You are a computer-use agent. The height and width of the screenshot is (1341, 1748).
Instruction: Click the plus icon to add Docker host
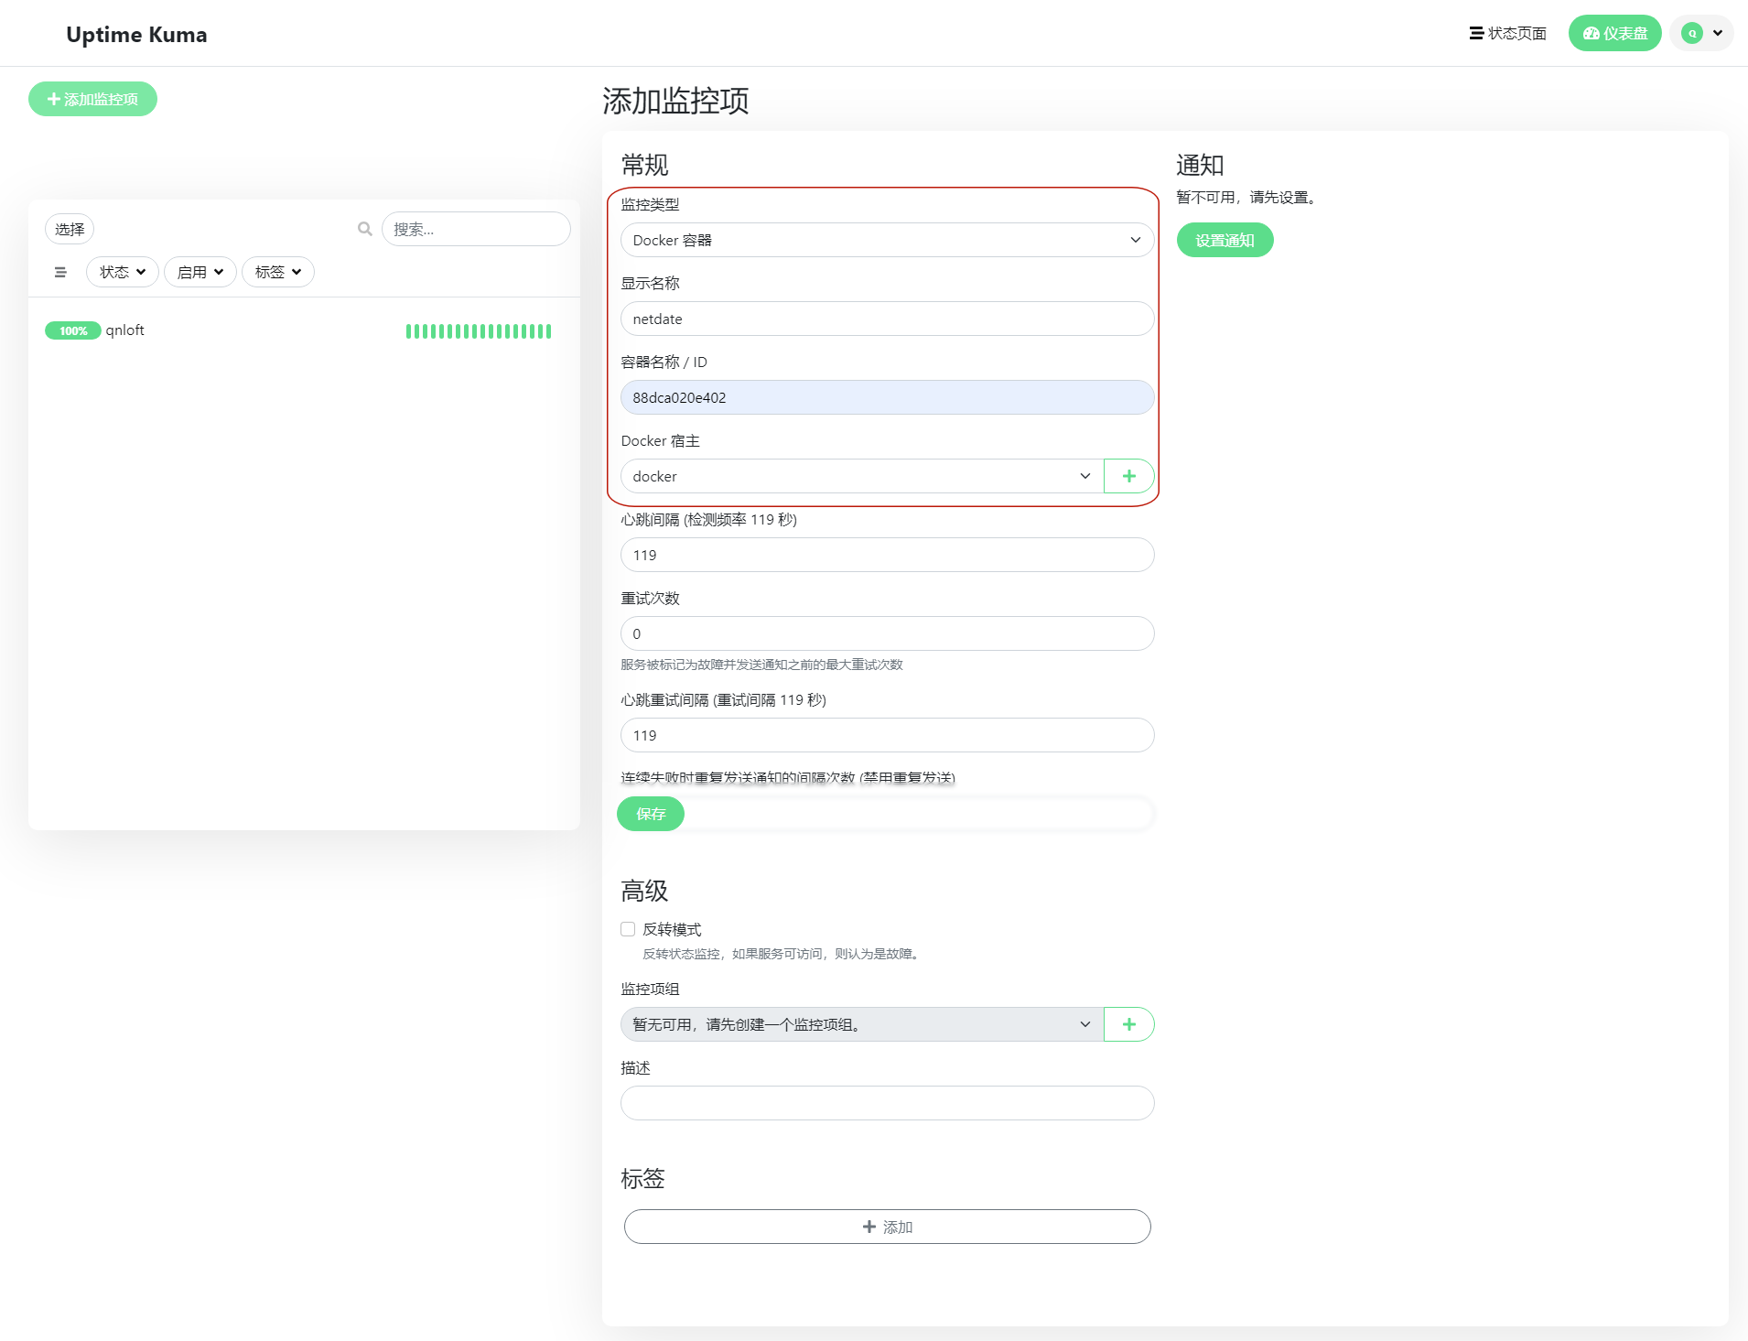click(x=1129, y=476)
